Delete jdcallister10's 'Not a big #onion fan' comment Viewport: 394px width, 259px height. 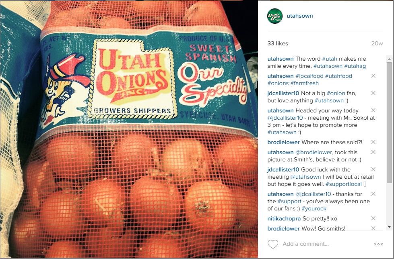373,93
